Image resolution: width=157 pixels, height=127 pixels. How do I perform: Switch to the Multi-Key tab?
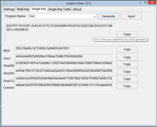point(23,9)
